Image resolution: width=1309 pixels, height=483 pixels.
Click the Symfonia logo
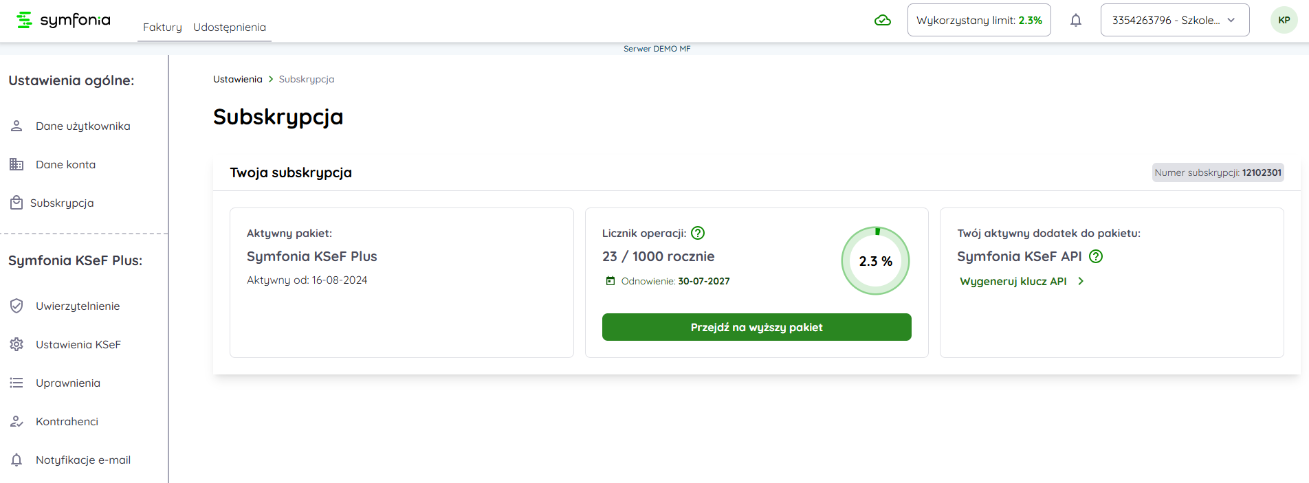63,20
